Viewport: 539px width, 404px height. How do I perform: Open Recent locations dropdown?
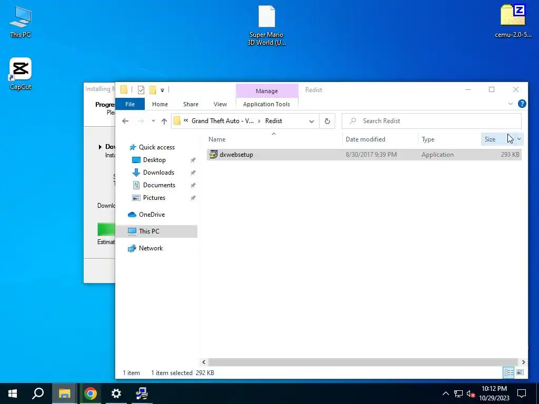tap(153, 121)
